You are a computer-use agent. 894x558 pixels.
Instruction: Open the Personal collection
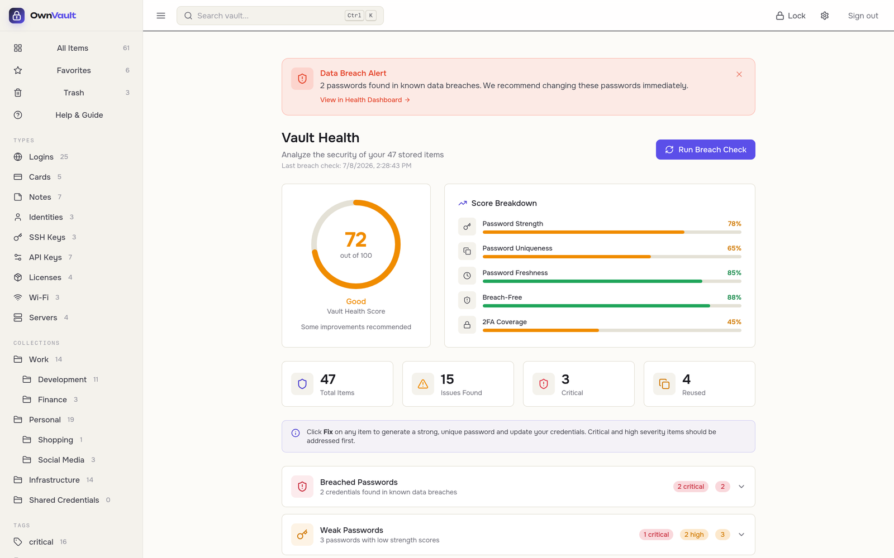(72, 420)
